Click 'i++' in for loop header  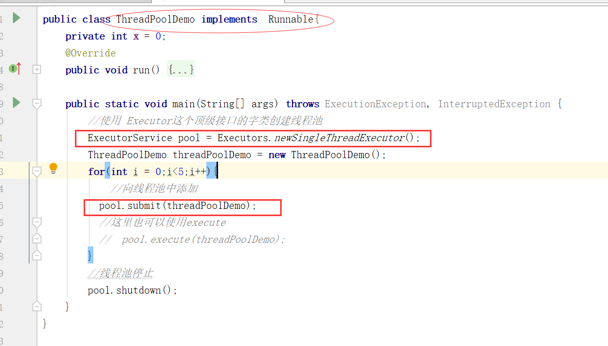[x=198, y=171]
